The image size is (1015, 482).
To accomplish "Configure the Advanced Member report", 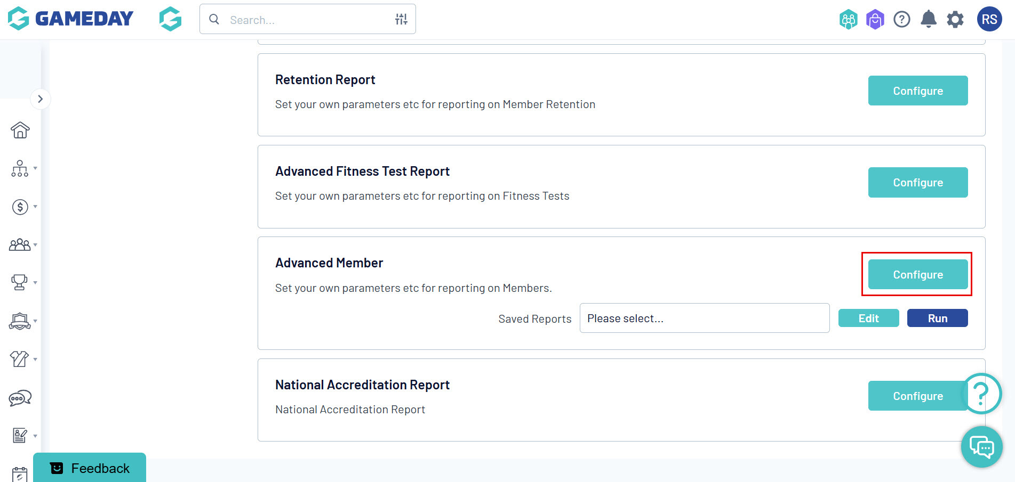I will click(918, 274).
